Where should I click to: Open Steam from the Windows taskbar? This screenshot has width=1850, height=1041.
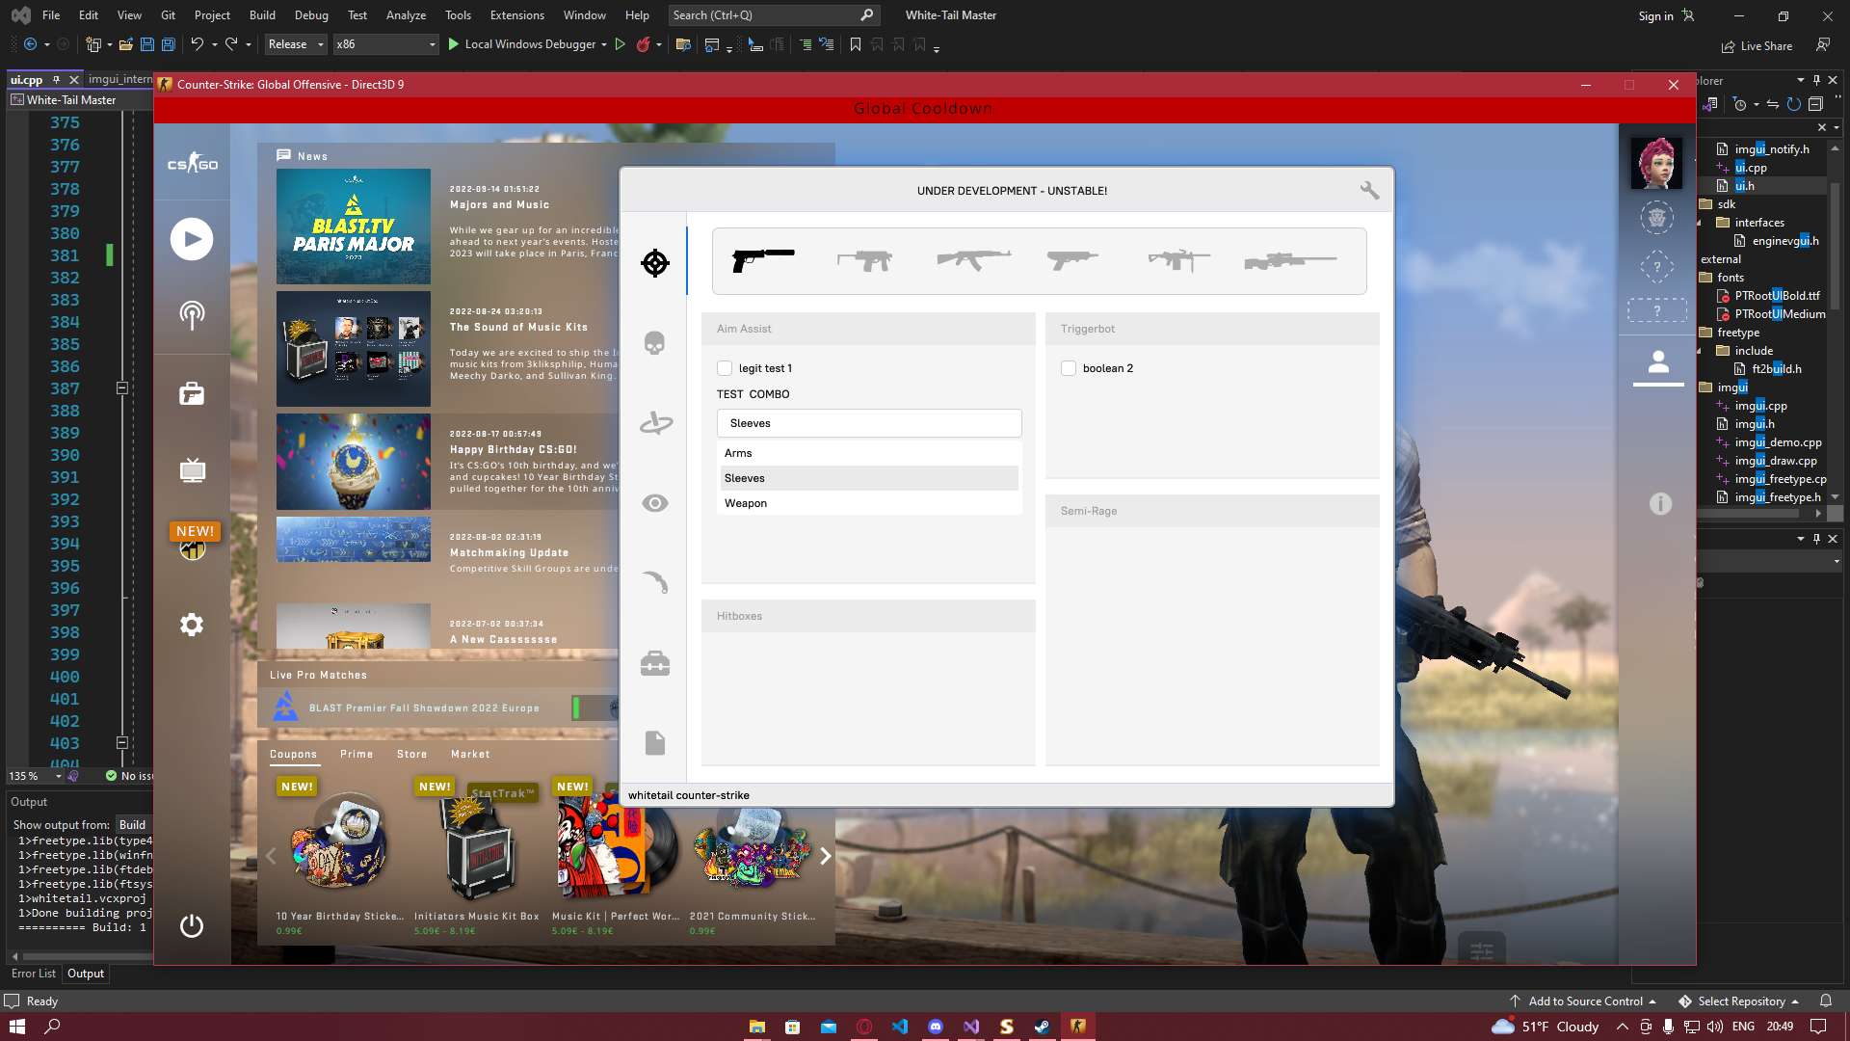coord(1042,1027)
